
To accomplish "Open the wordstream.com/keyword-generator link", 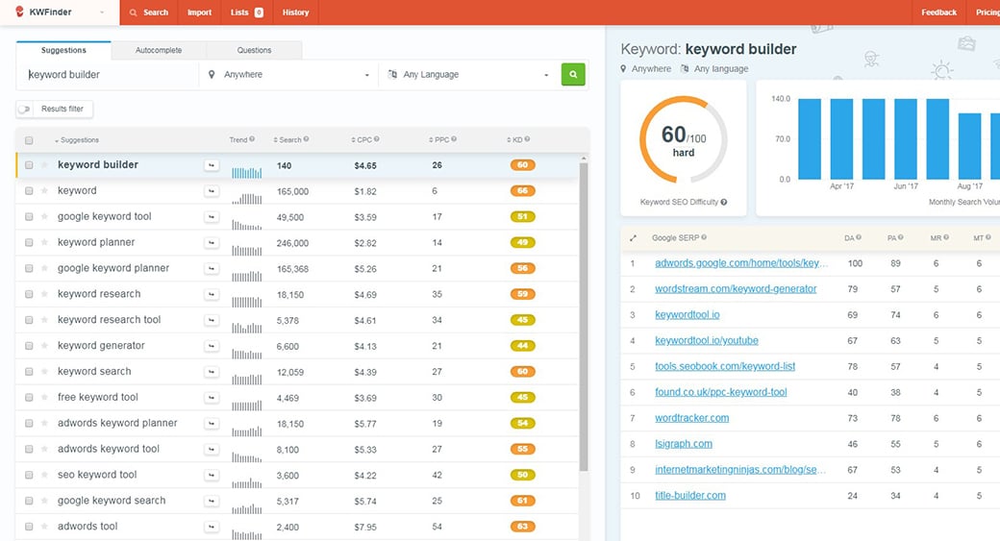I will (736, 288).
